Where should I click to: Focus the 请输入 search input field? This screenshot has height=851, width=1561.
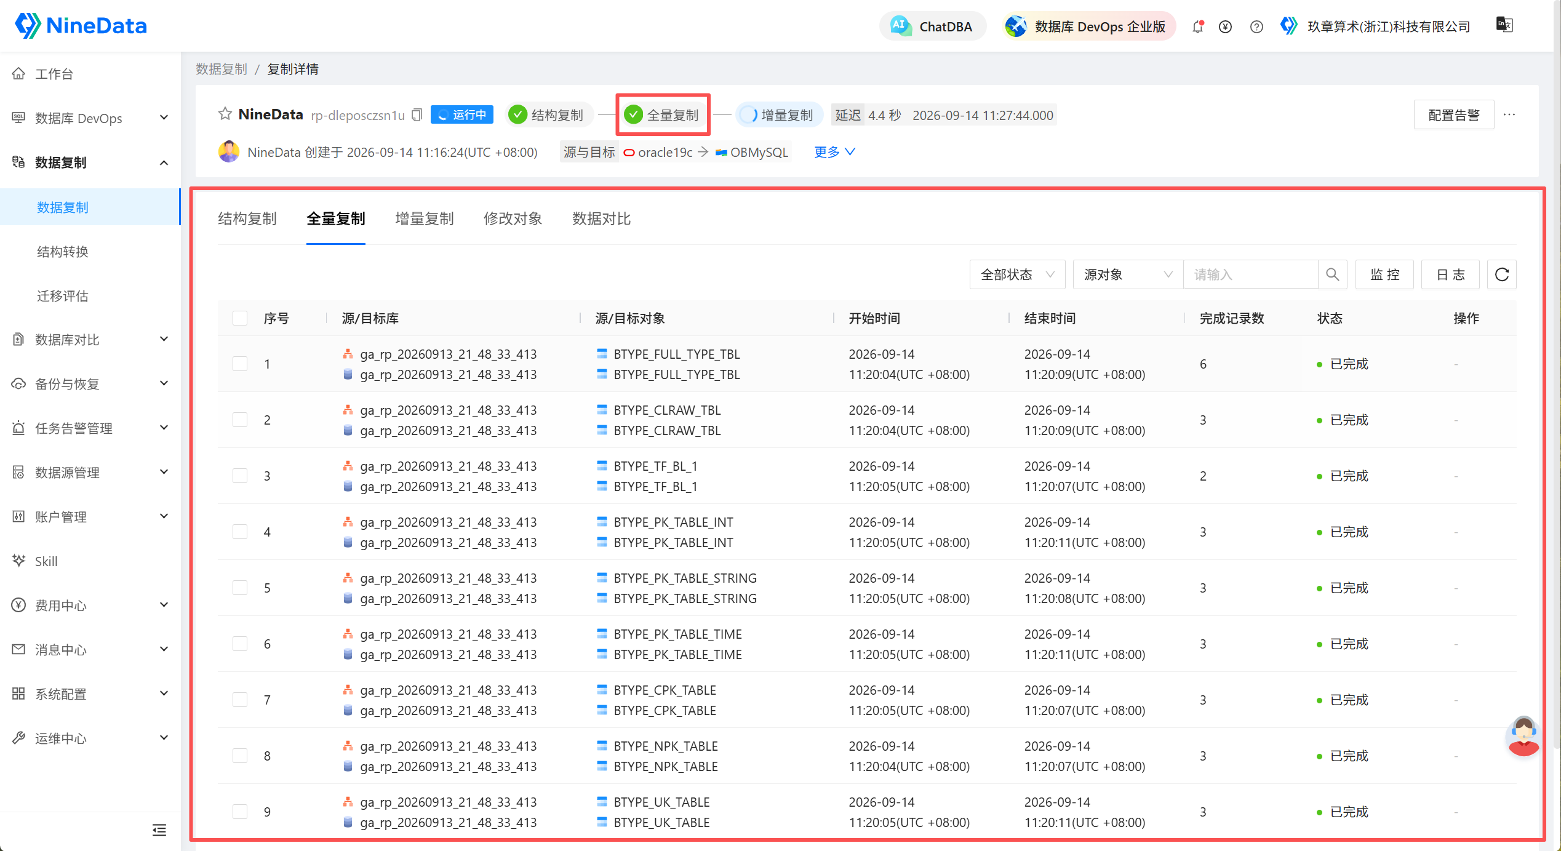point(1250,274)
